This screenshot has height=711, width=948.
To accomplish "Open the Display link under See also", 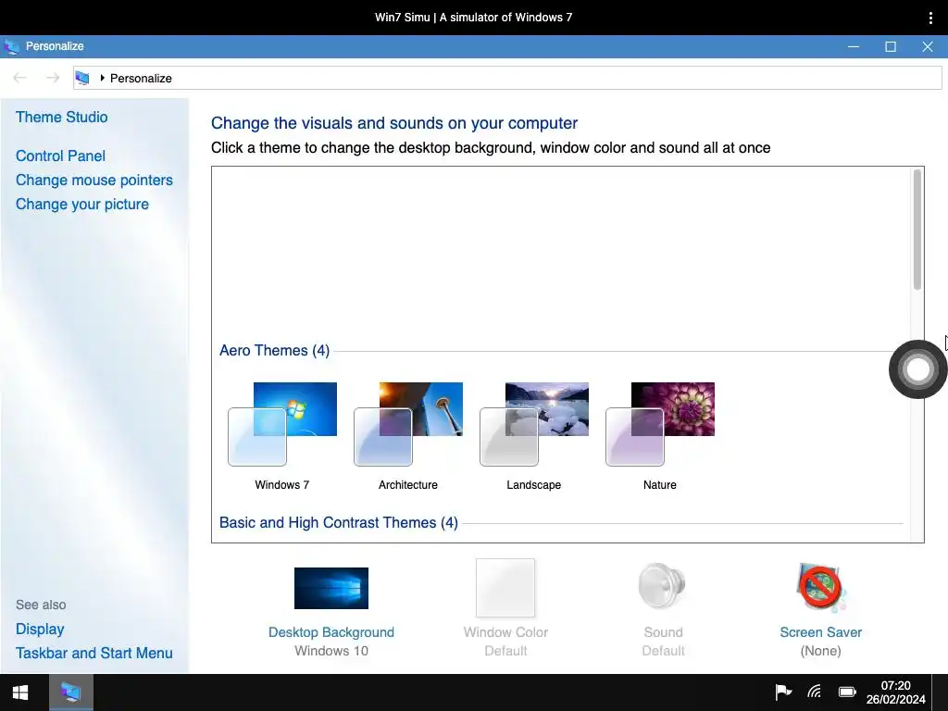I will (x=40, y=629).
